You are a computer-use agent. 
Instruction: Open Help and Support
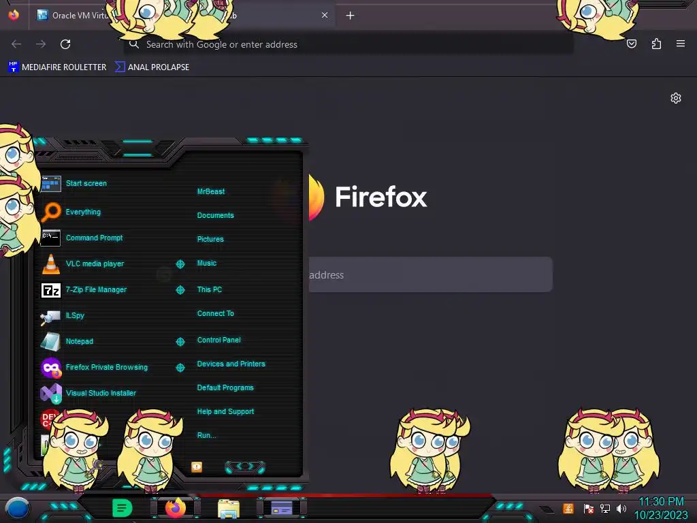(225, 412)
